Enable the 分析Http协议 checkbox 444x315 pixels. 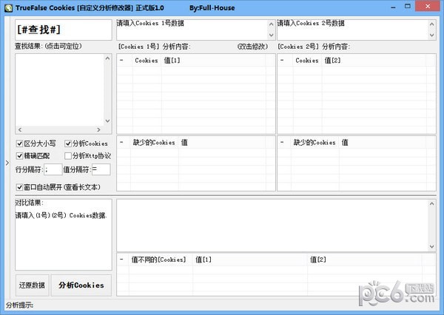[x=69, y=156]
